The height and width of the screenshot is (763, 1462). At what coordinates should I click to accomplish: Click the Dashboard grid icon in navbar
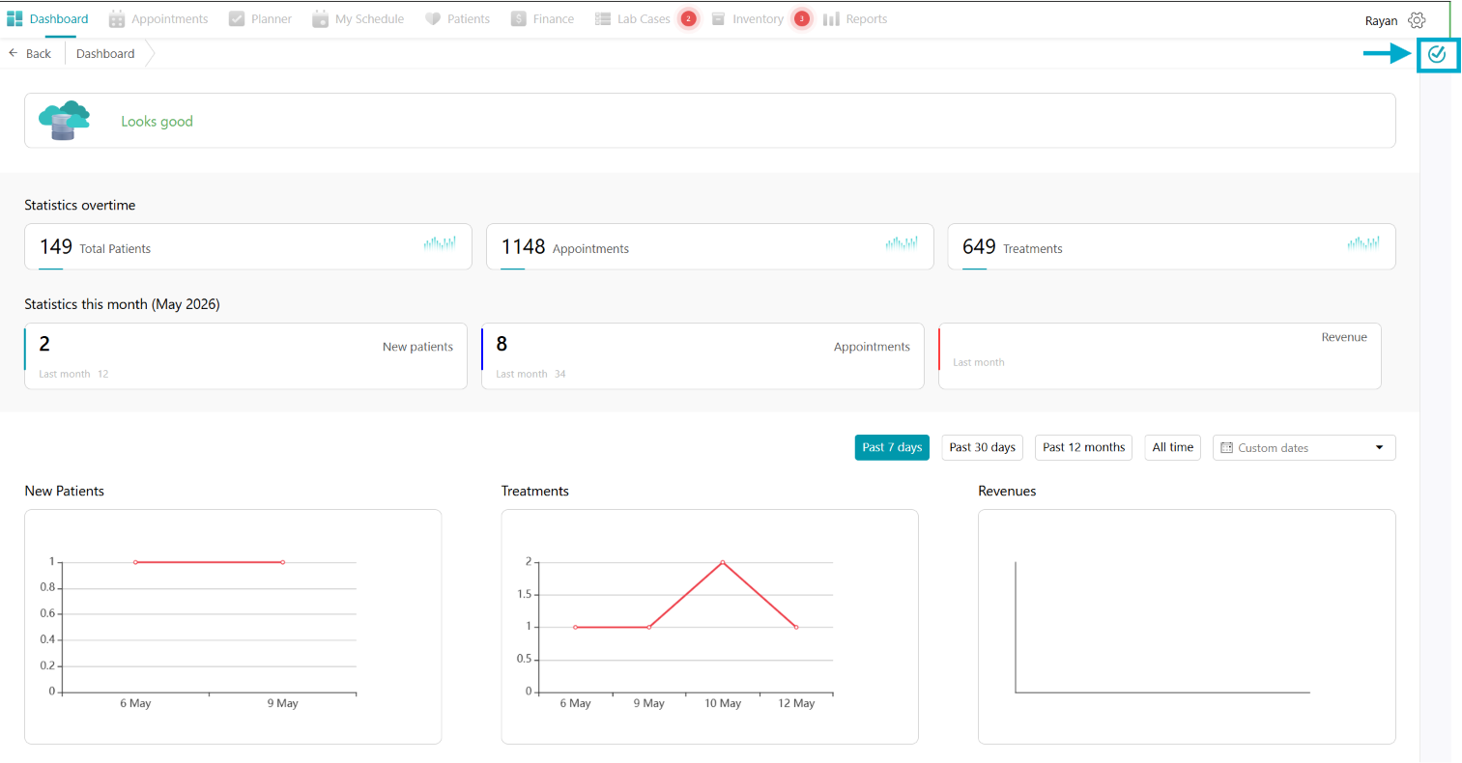point(14,18)
